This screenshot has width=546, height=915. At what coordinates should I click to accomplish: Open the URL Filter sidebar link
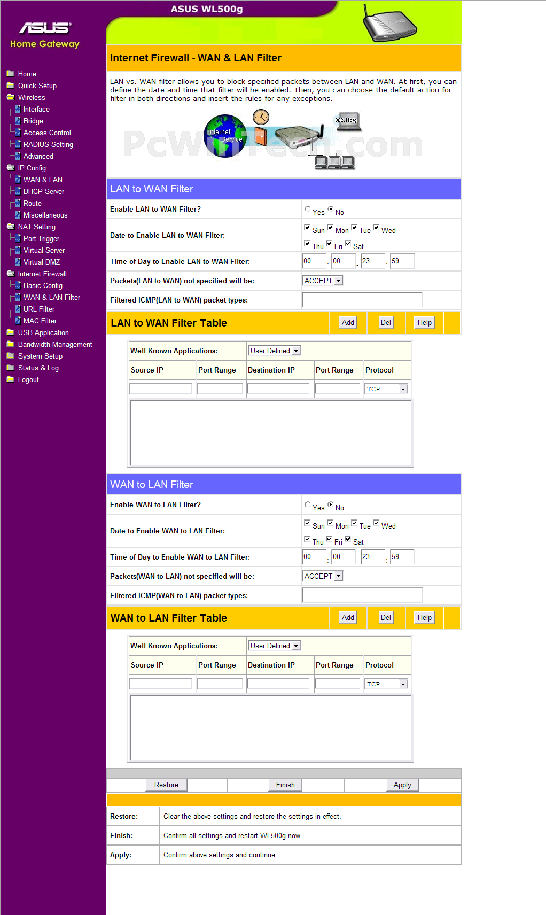coord(39,309)
